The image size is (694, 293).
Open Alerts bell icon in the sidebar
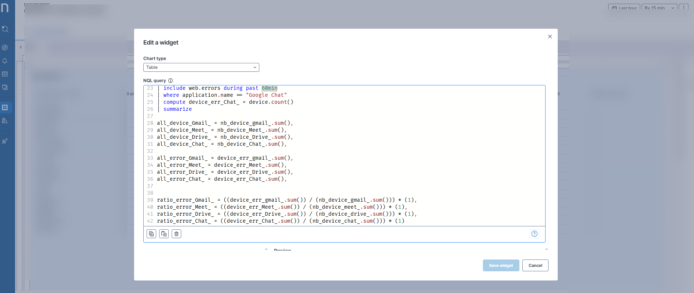[x=5, y=61]
